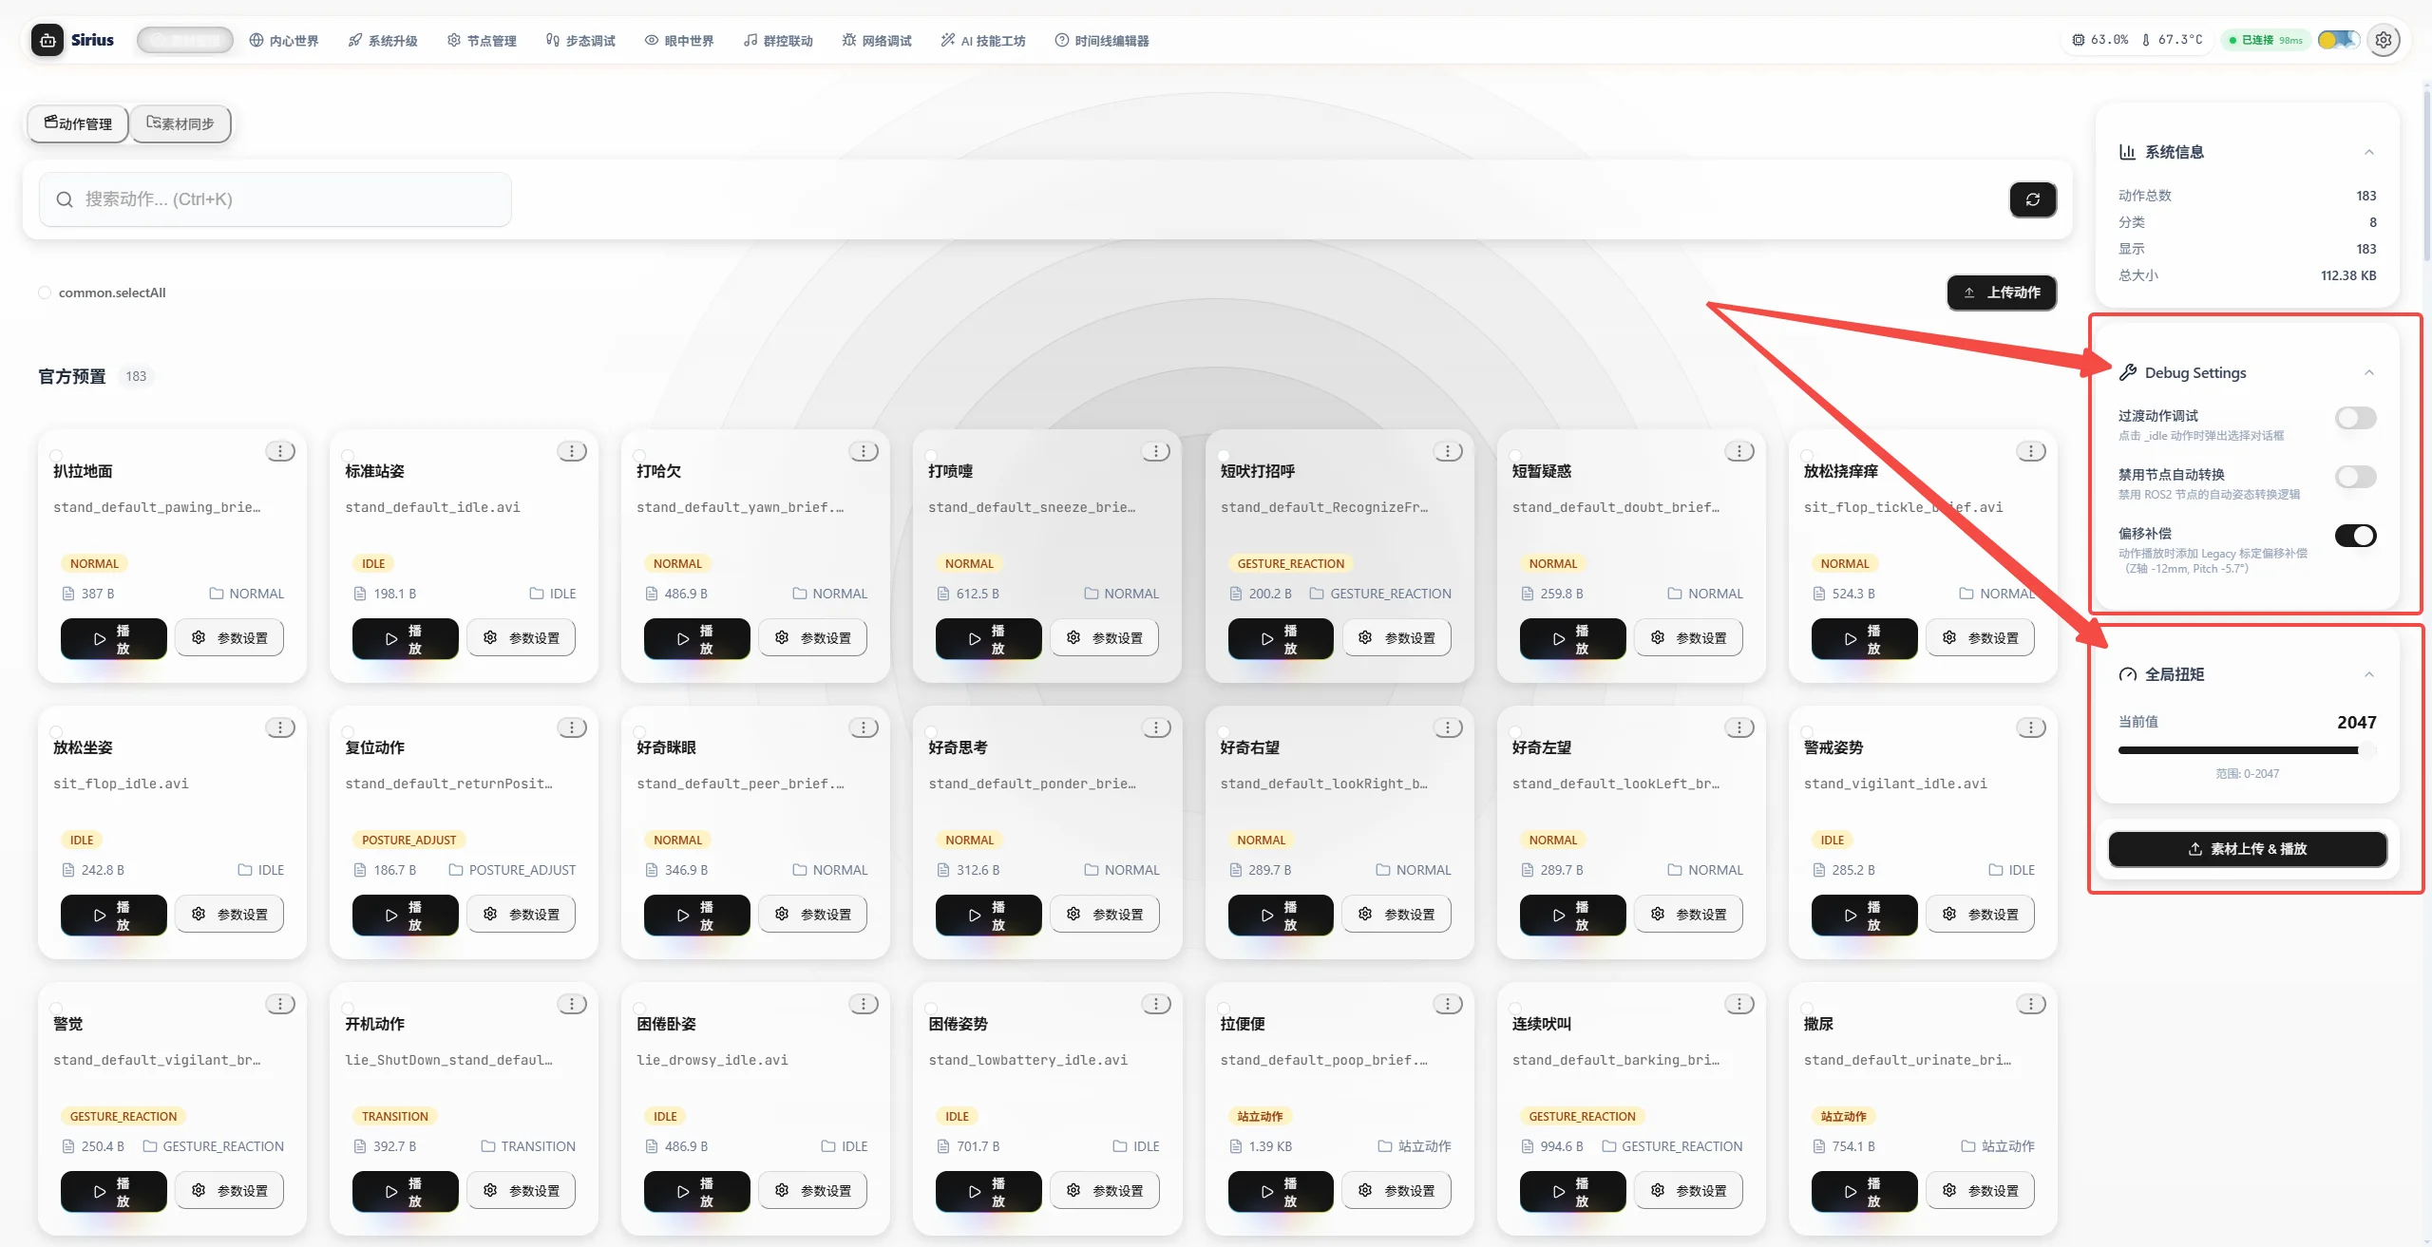Collapse the 系统信息 panel
Screen dimensions: 2432x1247
click(x=2369, y=152)
